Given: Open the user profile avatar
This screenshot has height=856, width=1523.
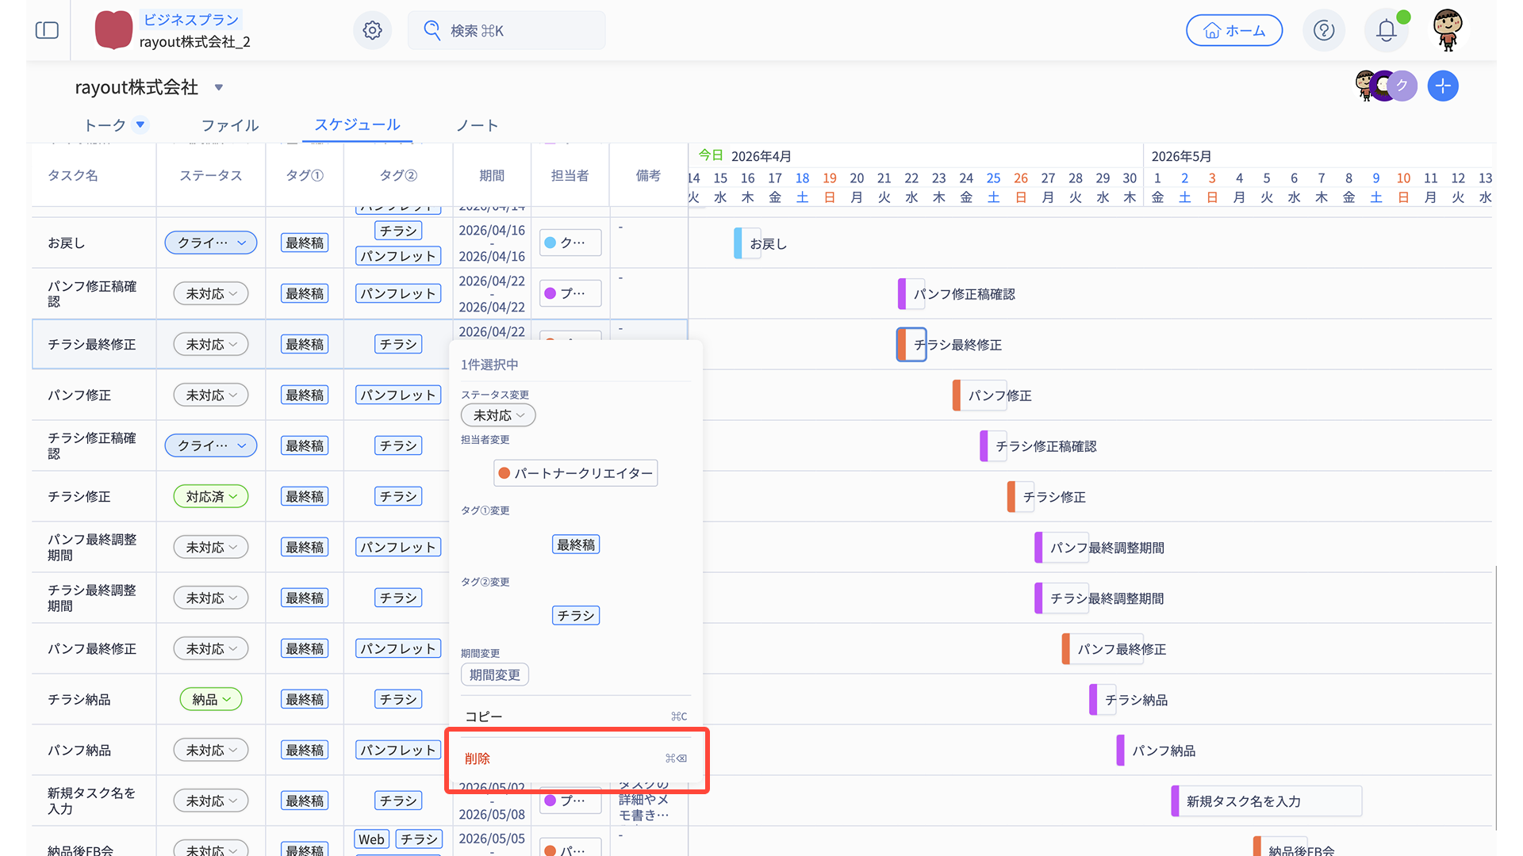Looking at the screenshot, I should click(1448, 30).
